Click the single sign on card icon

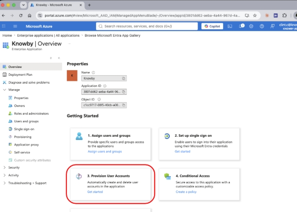point(167,136)
